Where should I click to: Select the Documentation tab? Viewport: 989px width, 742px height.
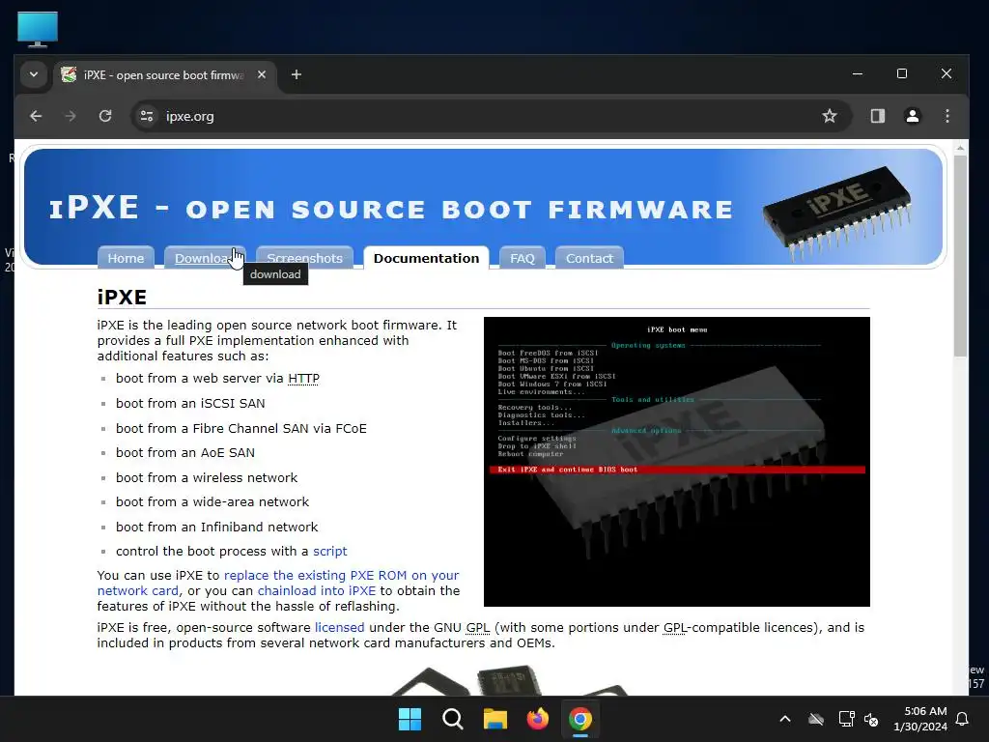[x=426, y=258]
